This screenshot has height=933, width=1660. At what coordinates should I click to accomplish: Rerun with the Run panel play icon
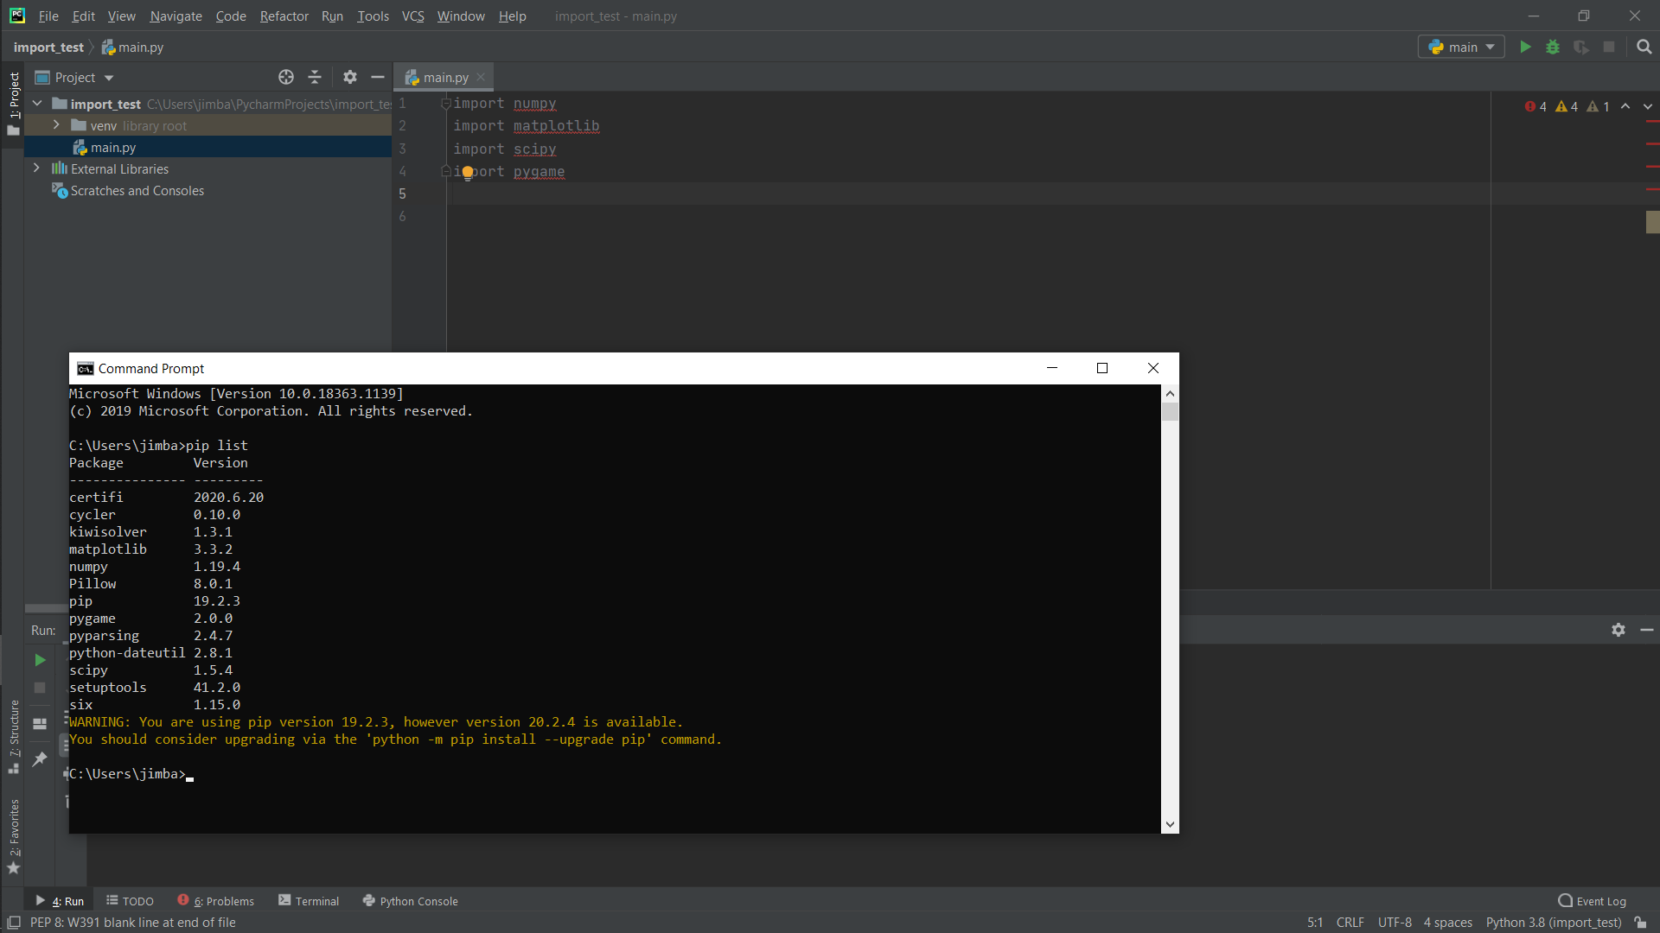pos(40,660)
